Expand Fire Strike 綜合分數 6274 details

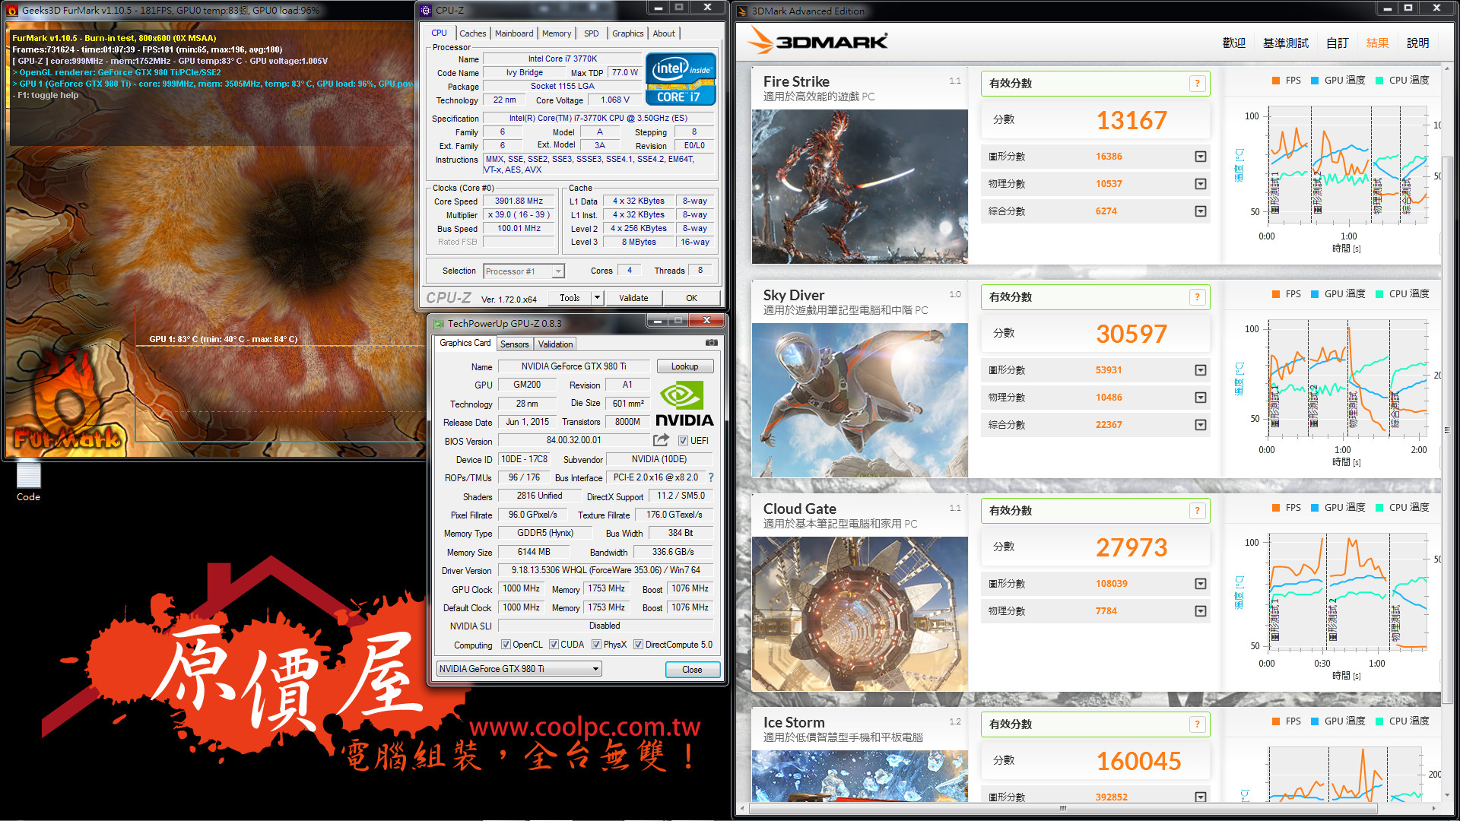point(1200,211)
